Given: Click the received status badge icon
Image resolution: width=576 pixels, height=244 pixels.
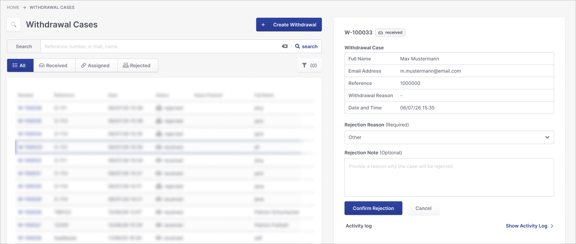Looking at the screenshot, I should (381, 33).
